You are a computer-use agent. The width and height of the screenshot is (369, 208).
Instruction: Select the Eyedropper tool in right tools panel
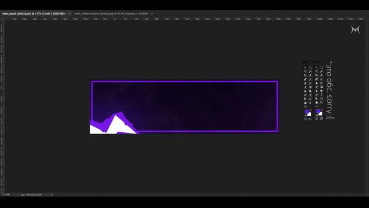point(322,75)
